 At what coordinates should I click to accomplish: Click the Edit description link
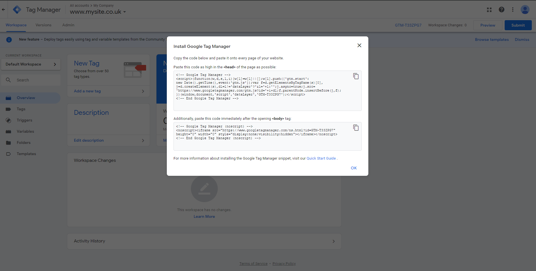point(89,141)
